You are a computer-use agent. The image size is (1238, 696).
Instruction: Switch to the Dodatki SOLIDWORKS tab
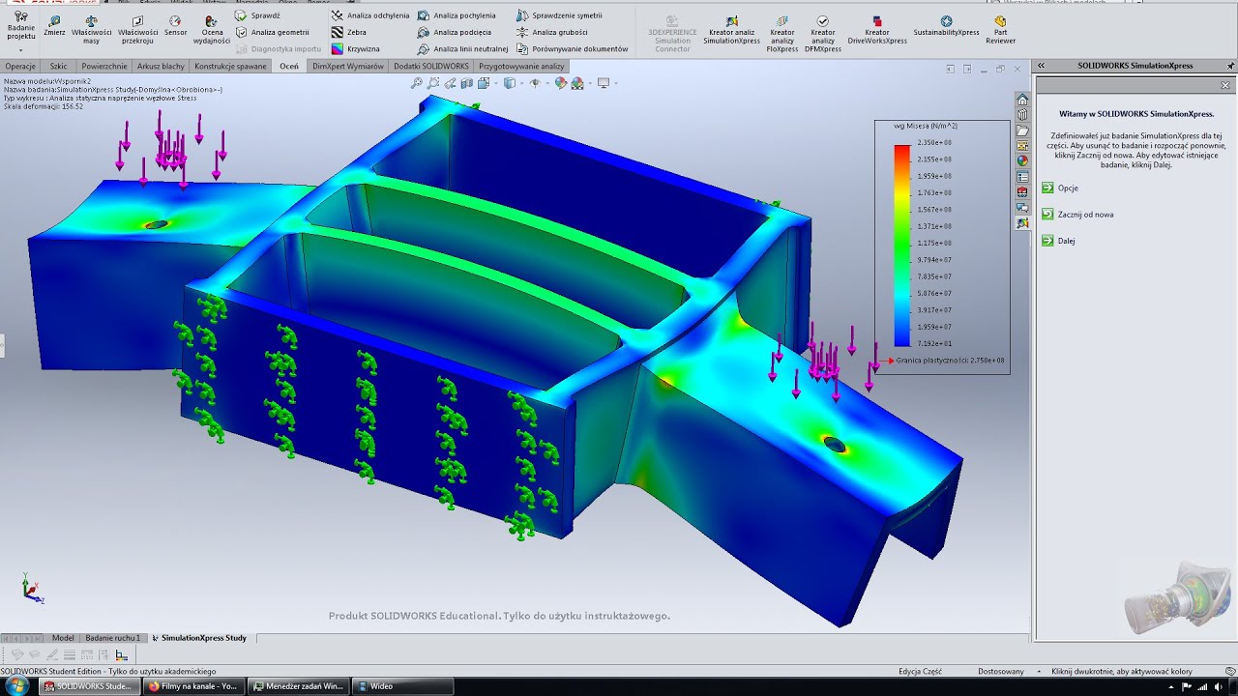pos(431,66)
